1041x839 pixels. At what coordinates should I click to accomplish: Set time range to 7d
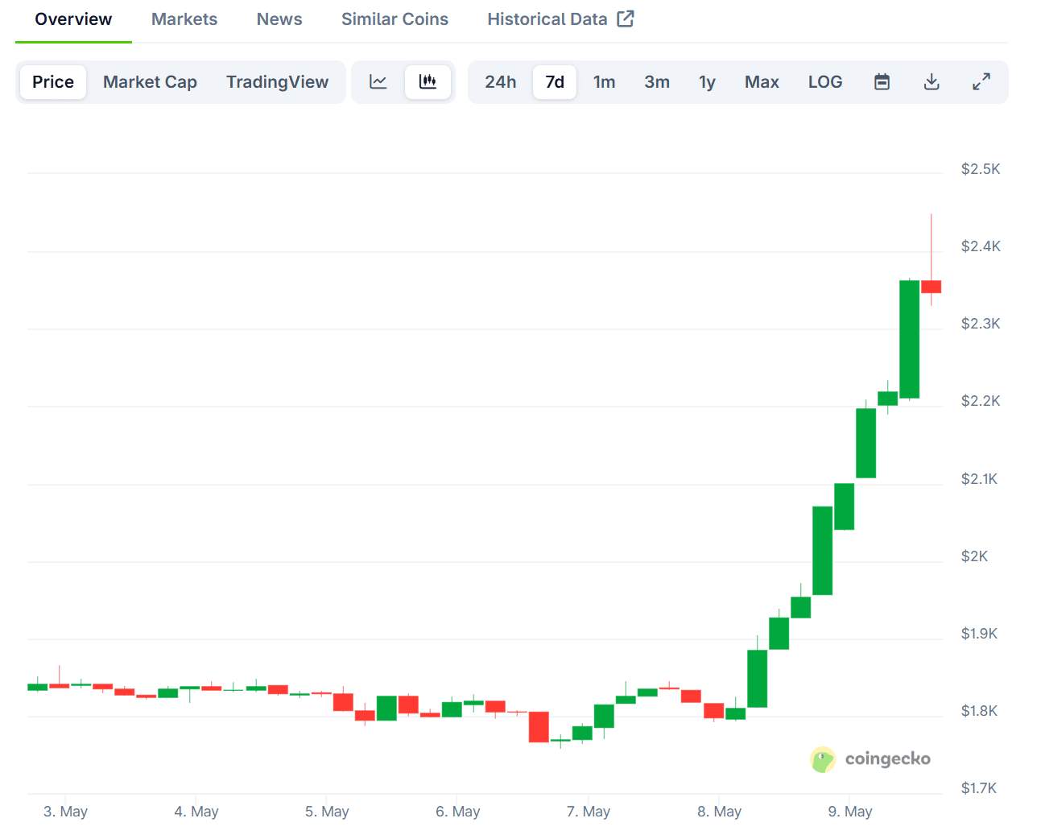(x=555, y=81)
